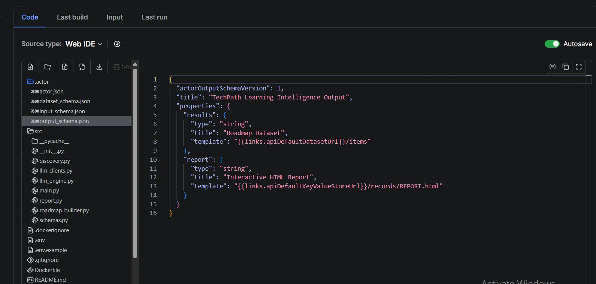Switch to the Code tab
The height and width of the screenshot is (284, 596).
coord(30,17)
